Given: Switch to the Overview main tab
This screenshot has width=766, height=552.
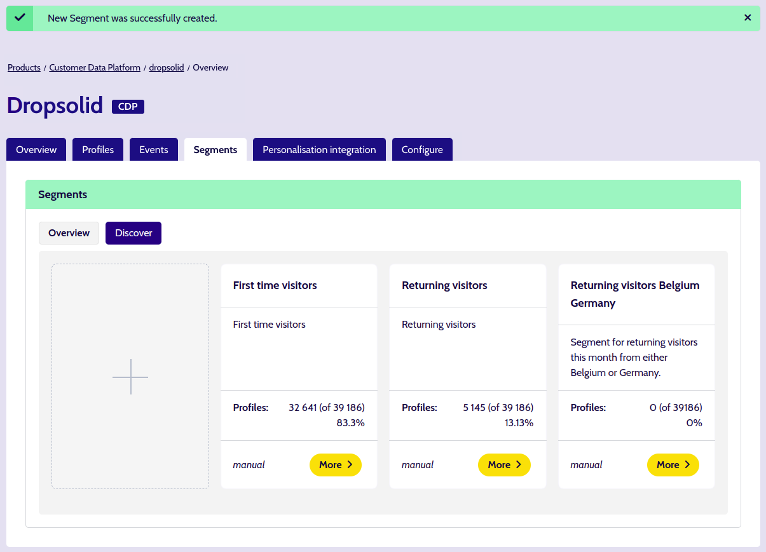Looking at the screenshot, I should click(x=36, y=149).
